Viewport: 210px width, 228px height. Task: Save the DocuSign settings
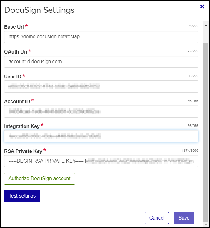(184, 218)
